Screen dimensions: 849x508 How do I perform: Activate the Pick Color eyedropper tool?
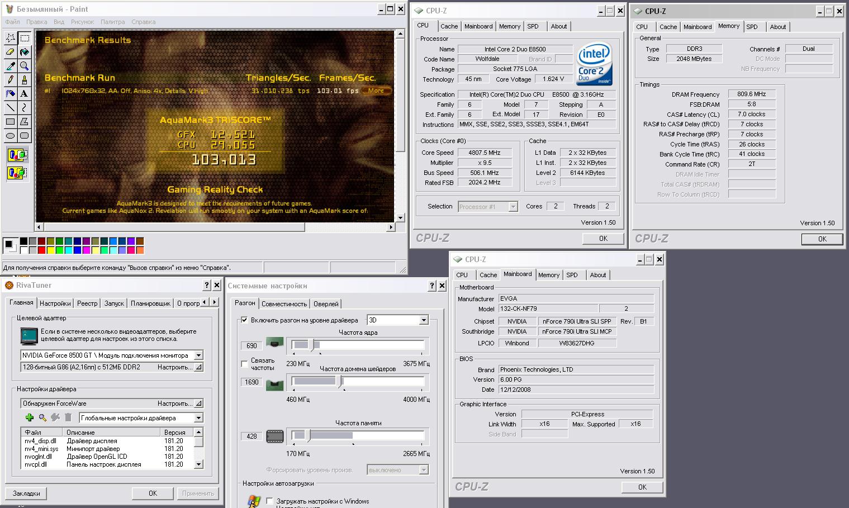(11, 66)
